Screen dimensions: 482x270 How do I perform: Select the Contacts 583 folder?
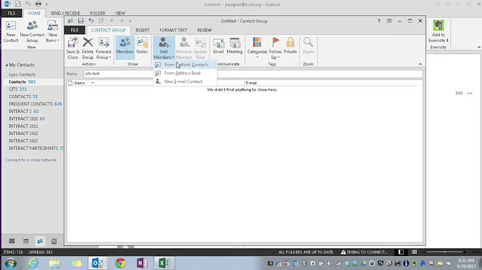coord(22,82)
